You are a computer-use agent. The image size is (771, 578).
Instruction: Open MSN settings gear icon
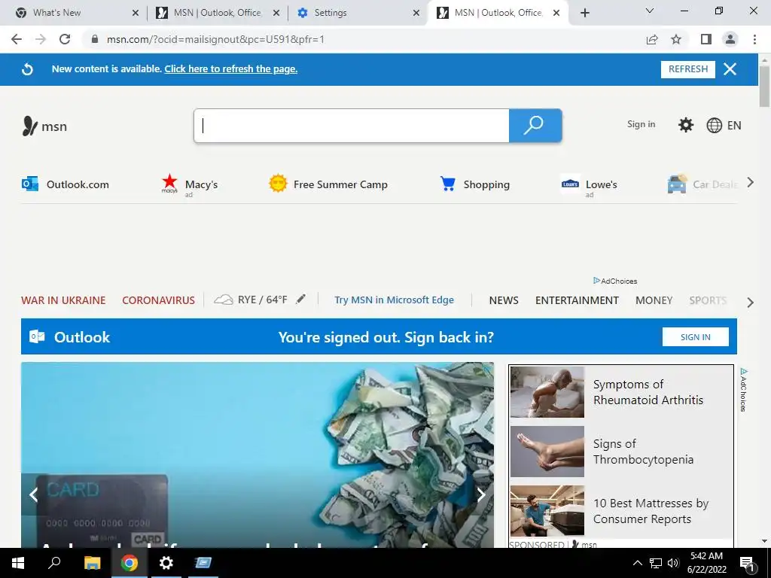point(685,125)
